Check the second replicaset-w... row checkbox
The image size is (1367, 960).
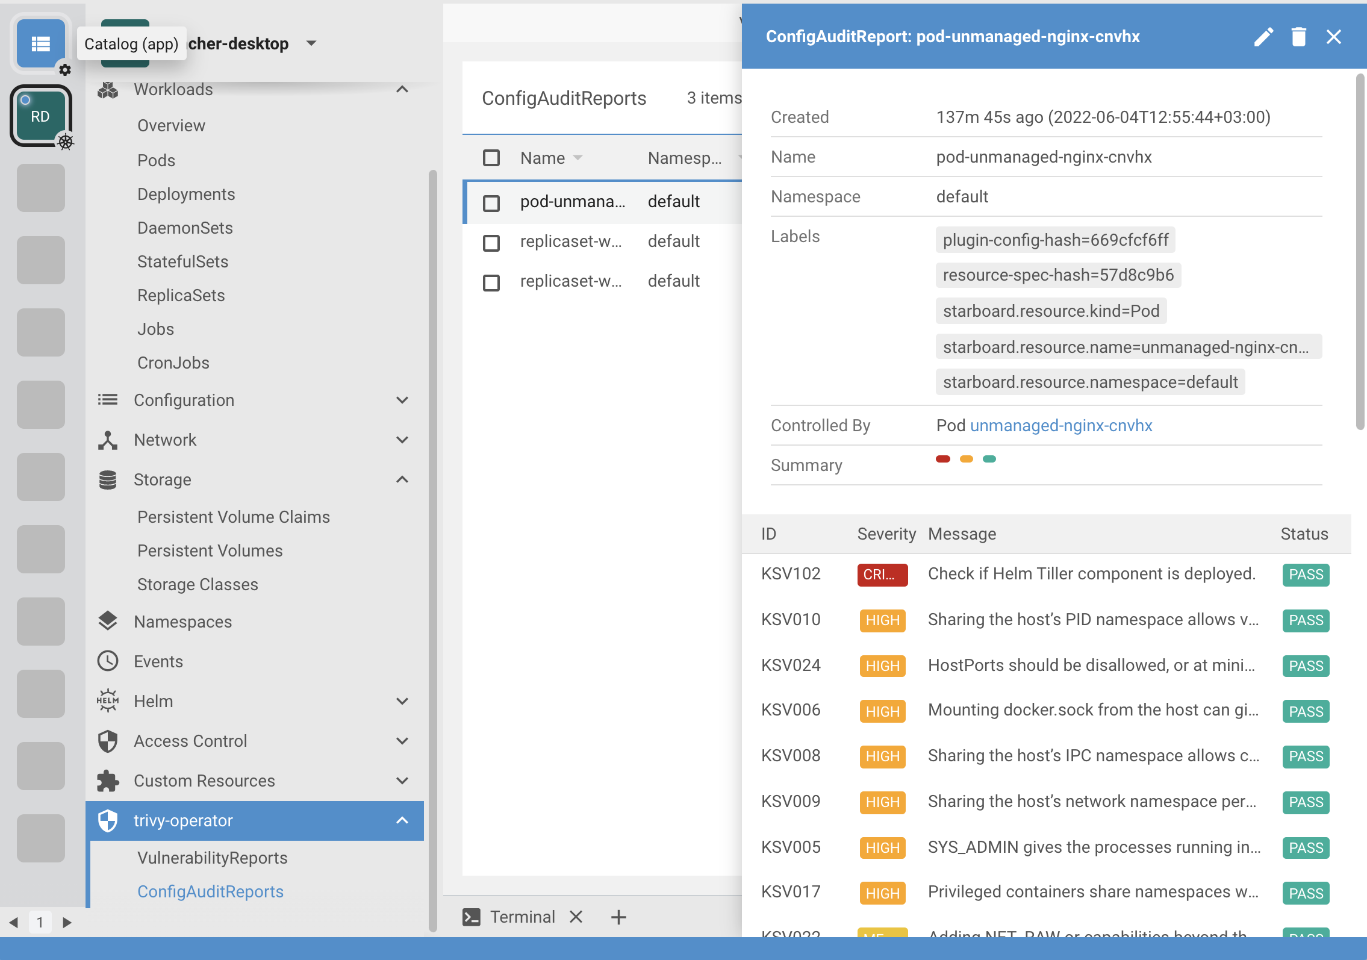[491, 282]
